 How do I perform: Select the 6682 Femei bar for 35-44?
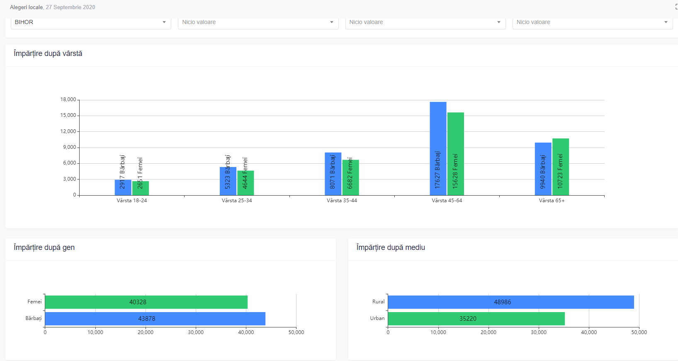(x=350, y=177)
